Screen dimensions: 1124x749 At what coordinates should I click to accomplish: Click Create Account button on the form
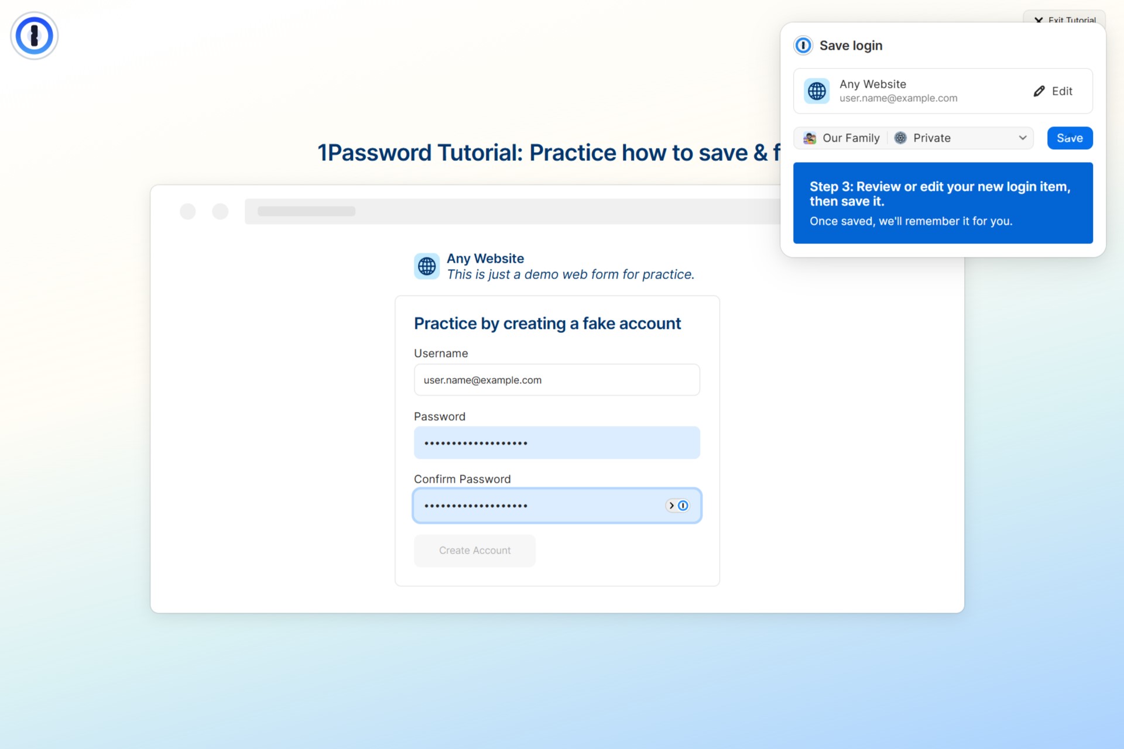click(x=474, y=549)
